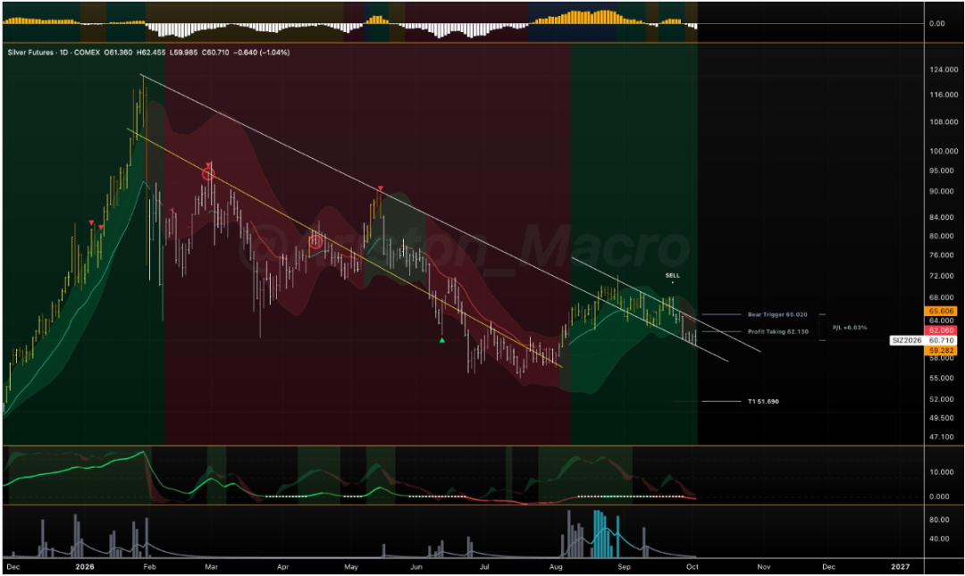The height and width of the screenshot is (576, 965).
Task: Click the red 62.060 price label
Action: 941,330
